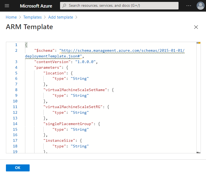Click the search magnifier icon
Viewport: 206px width, 176px height.
tap(64, 6)
